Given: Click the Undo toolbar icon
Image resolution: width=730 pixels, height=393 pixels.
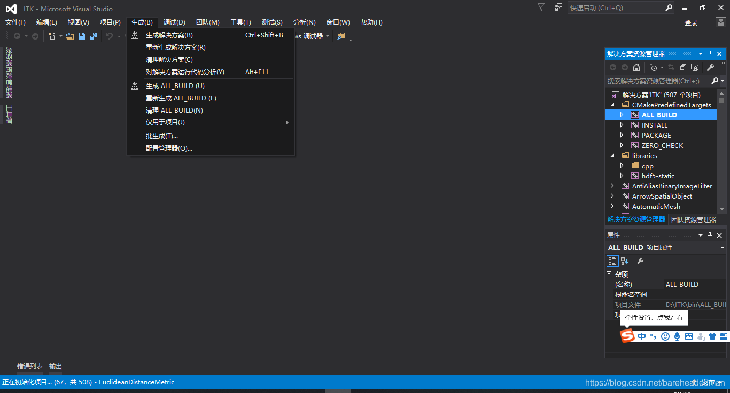Looking at the screenshot, I should pyautogui.click(x=109, y=36).
